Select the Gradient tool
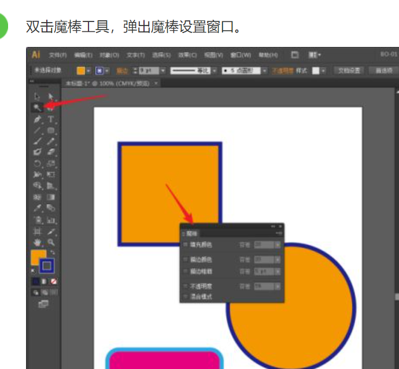 click(51, 197)
